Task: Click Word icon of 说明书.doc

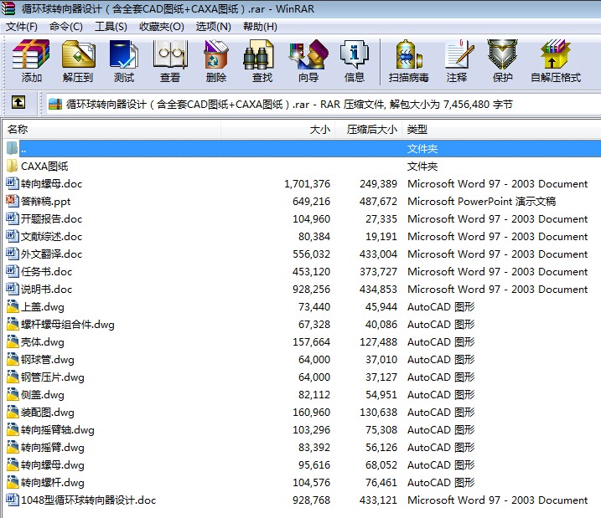Action: pyautogui.click(x=13, y=290)
